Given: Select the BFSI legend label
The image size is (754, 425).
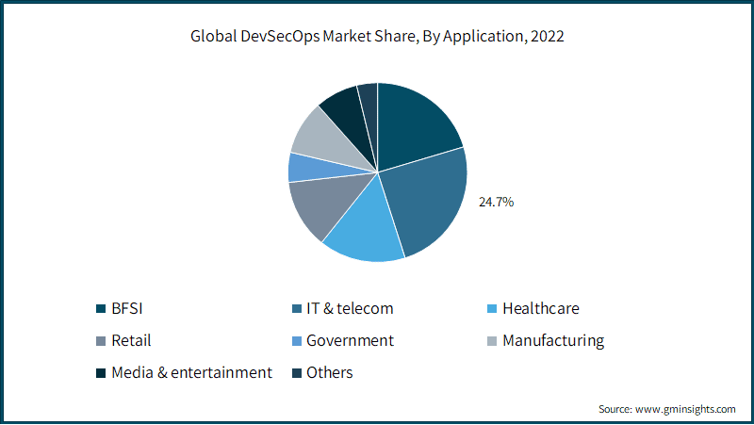Looking at the screenshot, I should tap(127, 309).
